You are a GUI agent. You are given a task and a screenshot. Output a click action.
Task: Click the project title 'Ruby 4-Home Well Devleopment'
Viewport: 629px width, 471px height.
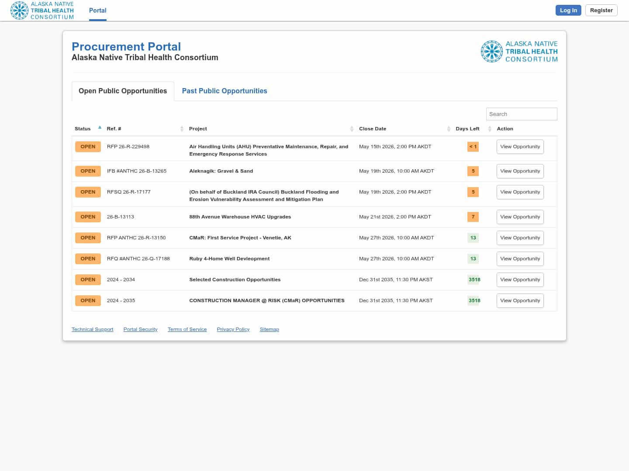(229, 259)
